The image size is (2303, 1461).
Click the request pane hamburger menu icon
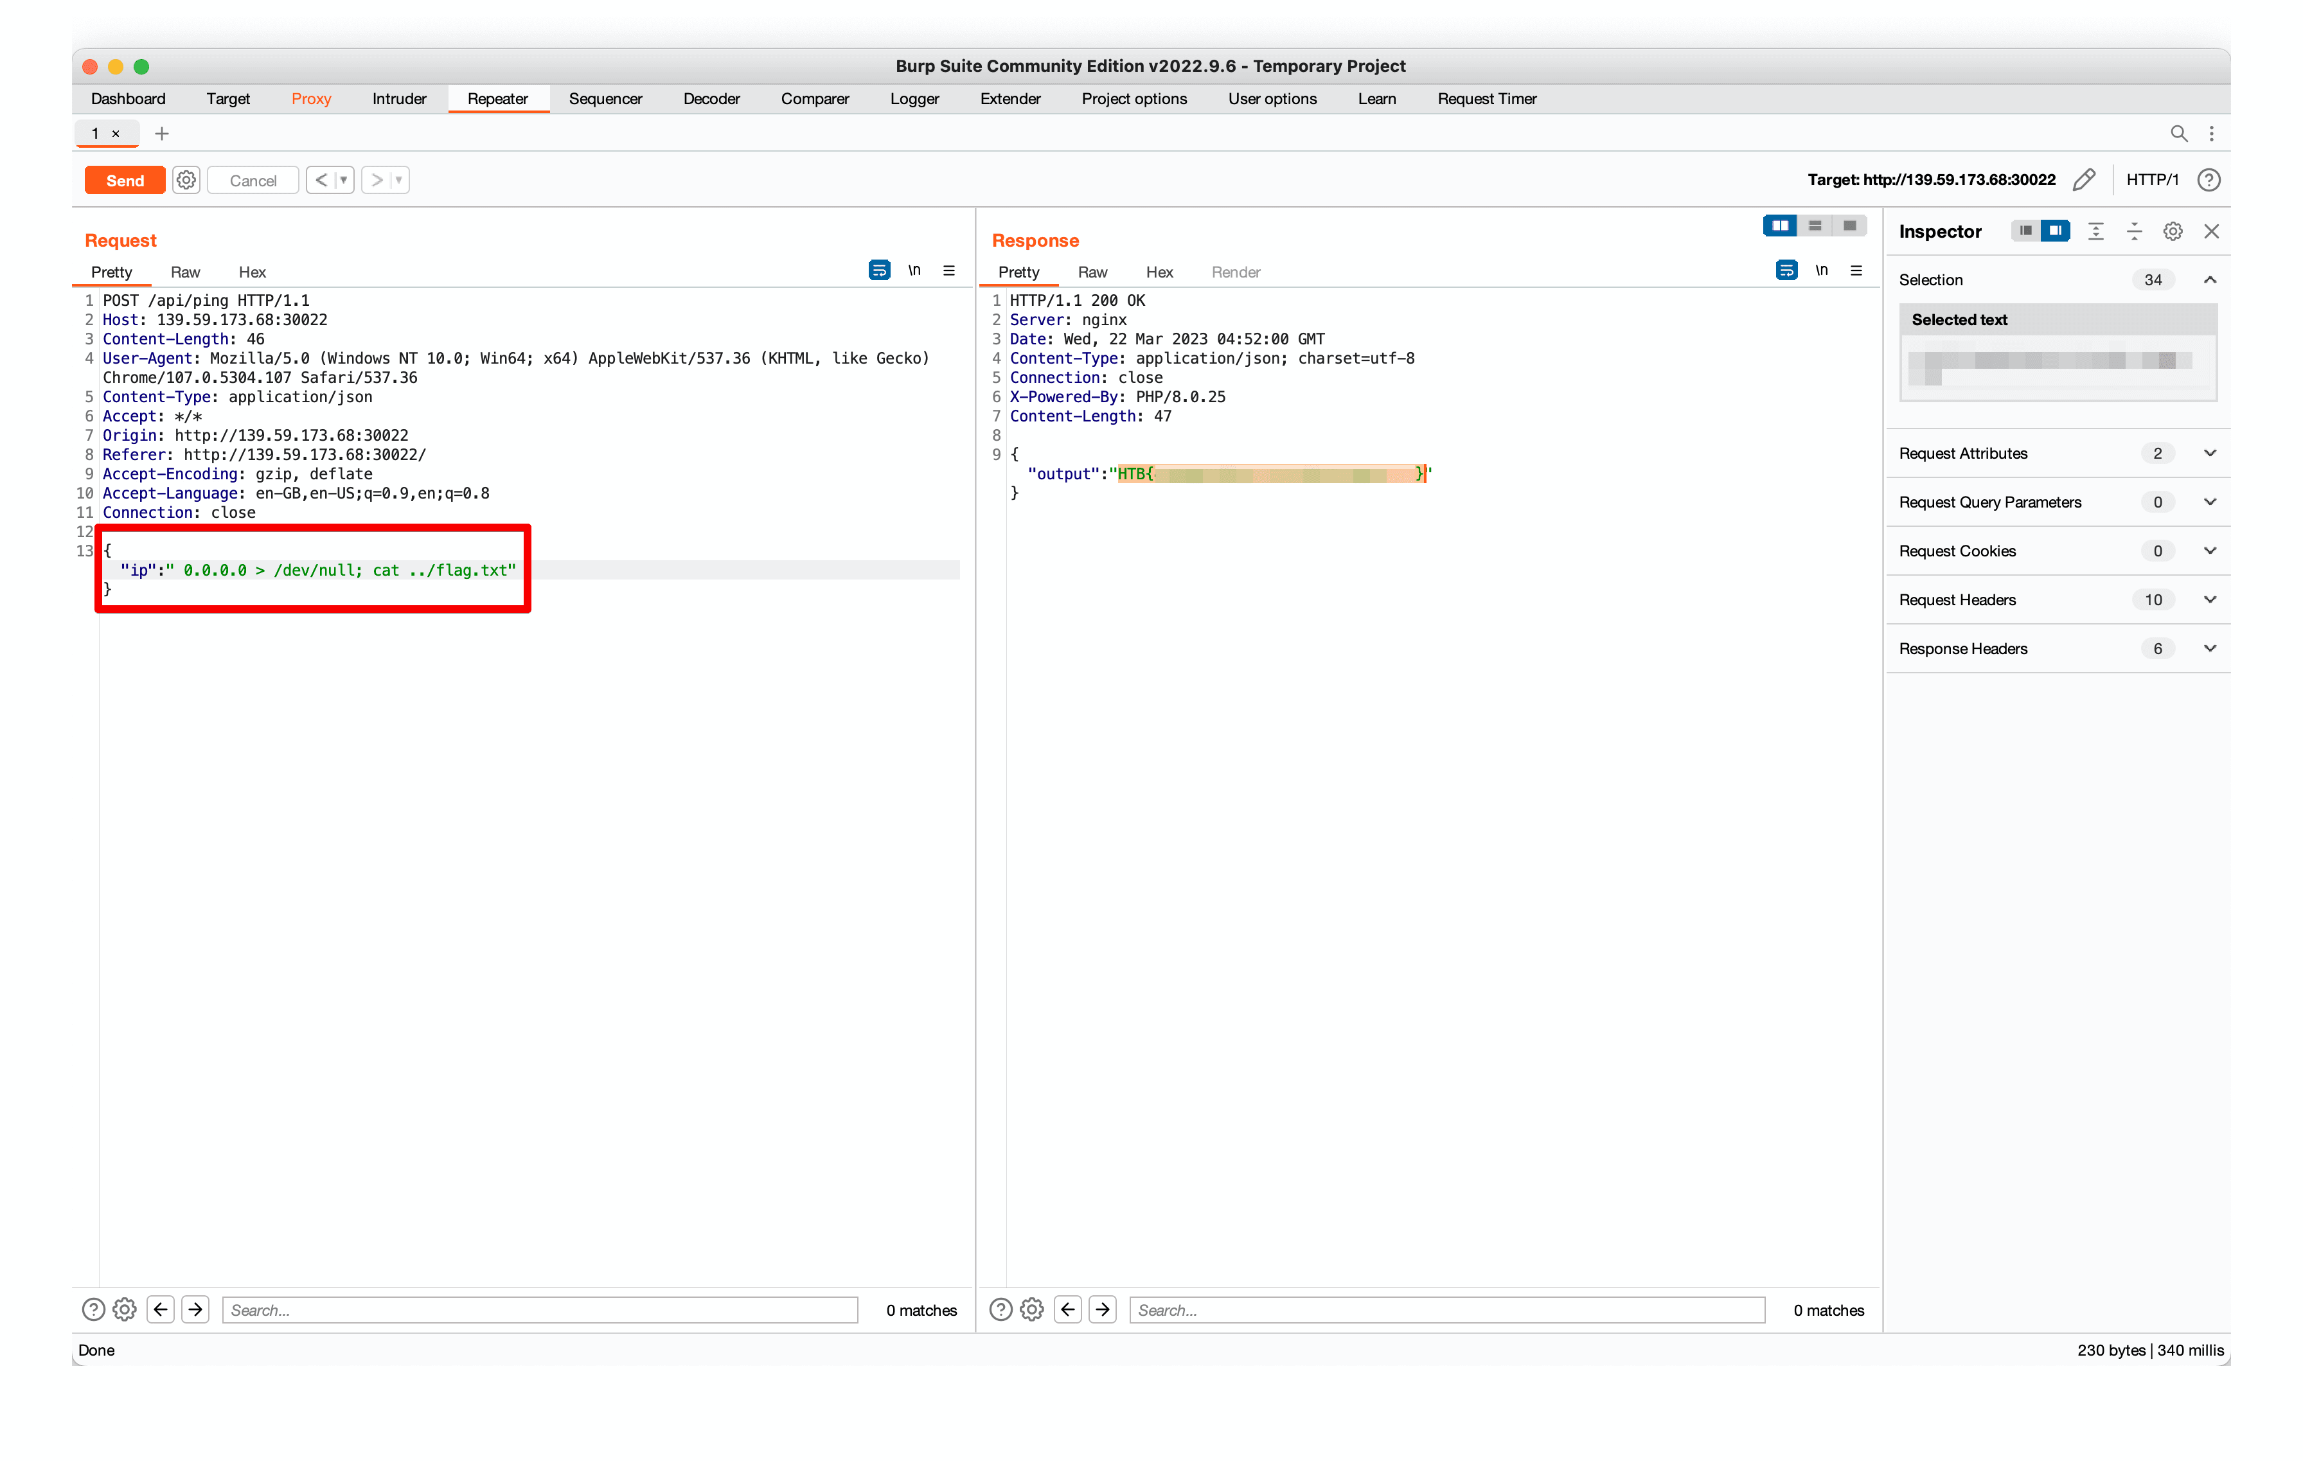tap(948, 270)
